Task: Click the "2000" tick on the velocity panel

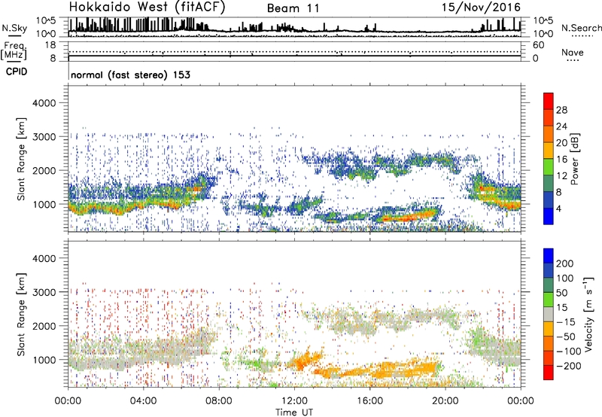Action: click(x=44, y=327)
